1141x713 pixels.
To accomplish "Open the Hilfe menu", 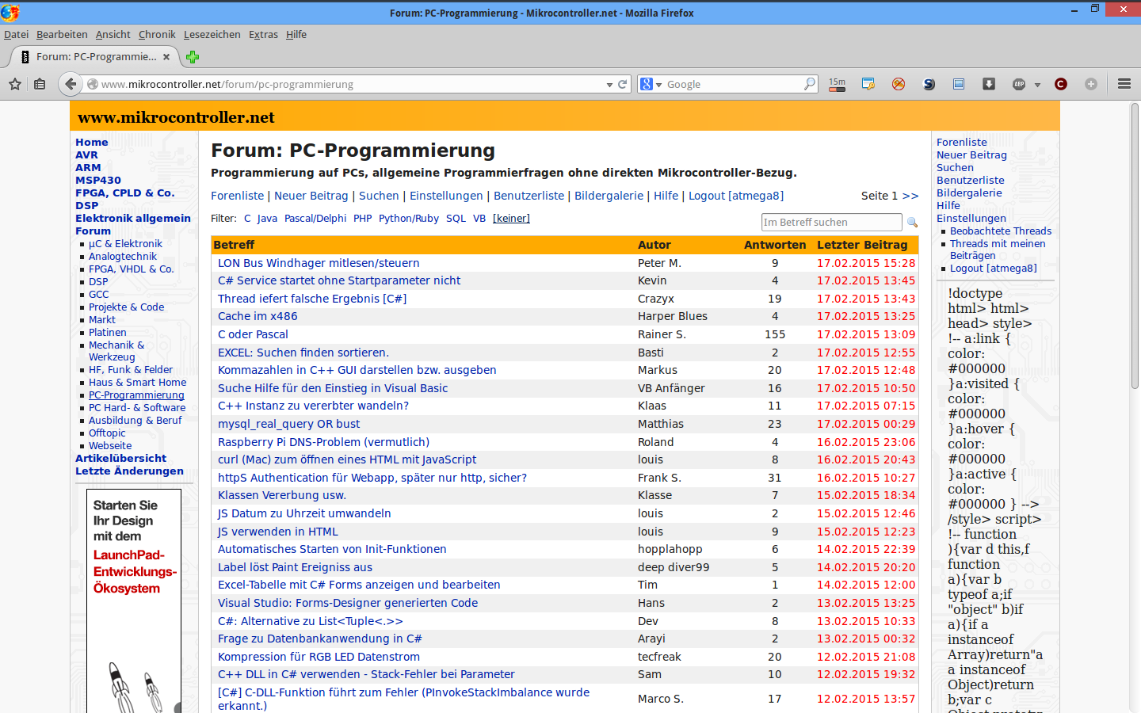I will tap(296, 34).
